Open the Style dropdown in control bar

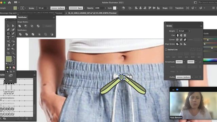[118, 8]
